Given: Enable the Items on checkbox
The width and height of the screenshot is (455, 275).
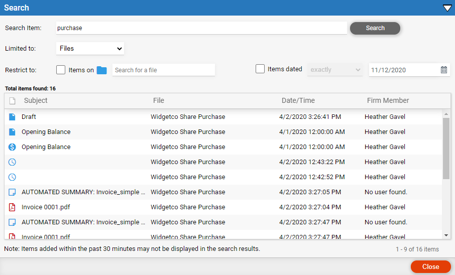Looking at the screenshot, I should pos(61,70).
